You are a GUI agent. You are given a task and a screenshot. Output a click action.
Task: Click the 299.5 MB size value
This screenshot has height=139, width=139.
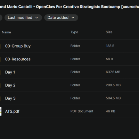(x=113, y=85)
